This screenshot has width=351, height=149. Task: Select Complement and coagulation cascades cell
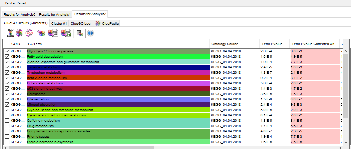click(x=118, y=131)
